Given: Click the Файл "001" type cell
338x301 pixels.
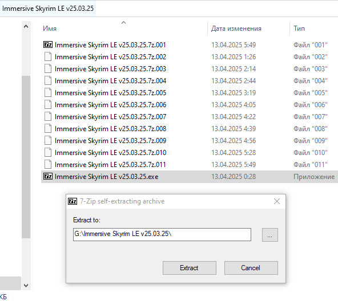Looking at the screenshot, I should pos(311,45).
